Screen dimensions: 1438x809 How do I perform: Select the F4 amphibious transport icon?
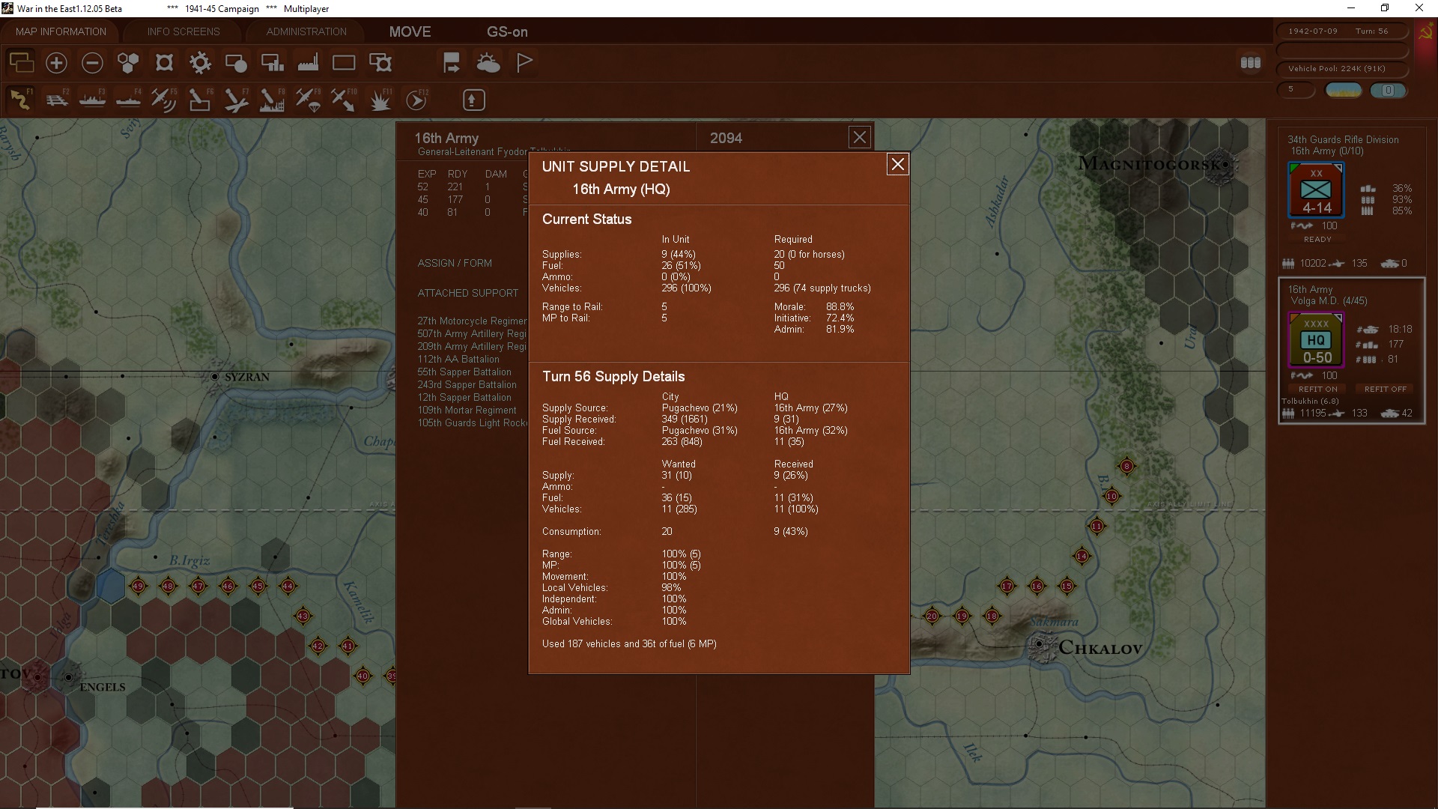pos(129,100)
